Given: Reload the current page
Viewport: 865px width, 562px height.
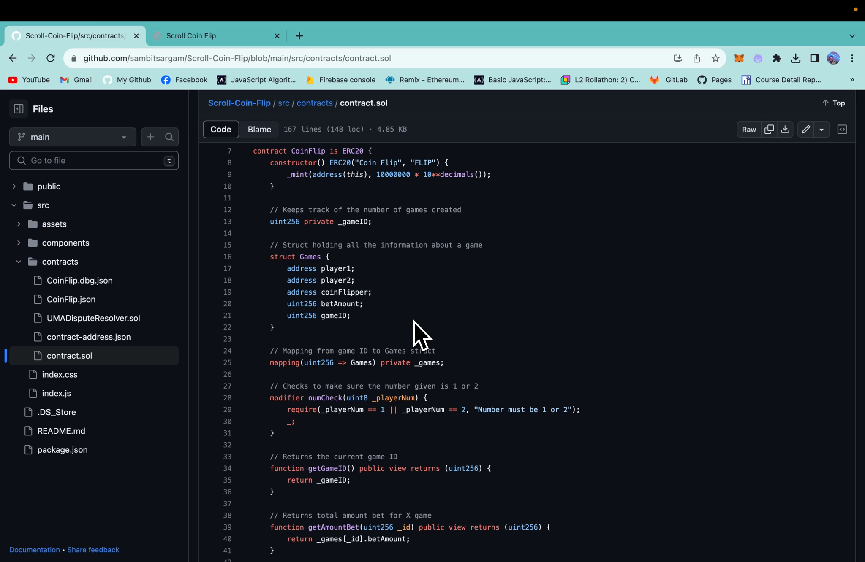Looking at the screenshot, I should coord(51,58).
